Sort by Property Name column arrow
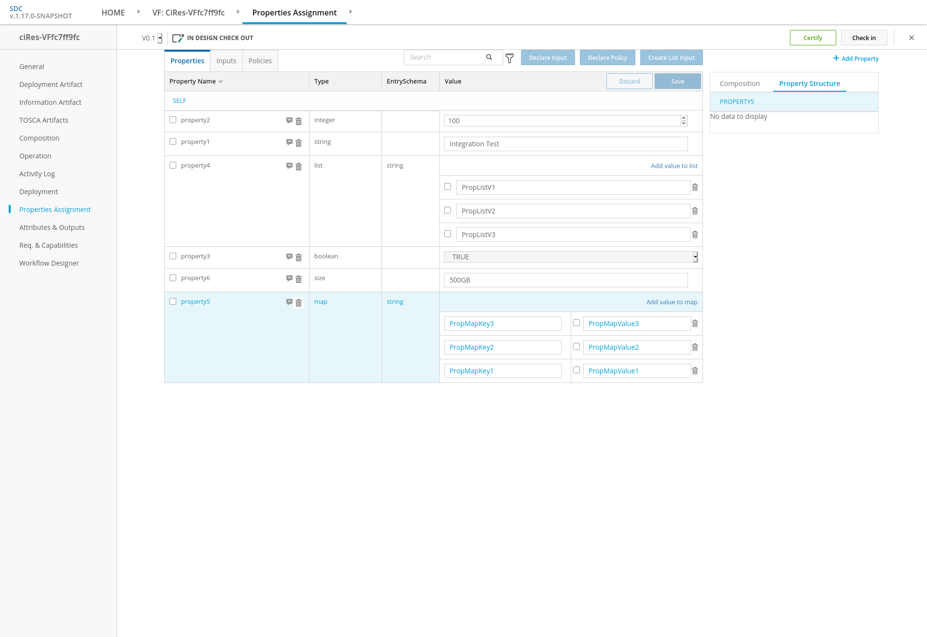This screenshot has height=637, width=927. coord(221,82)
